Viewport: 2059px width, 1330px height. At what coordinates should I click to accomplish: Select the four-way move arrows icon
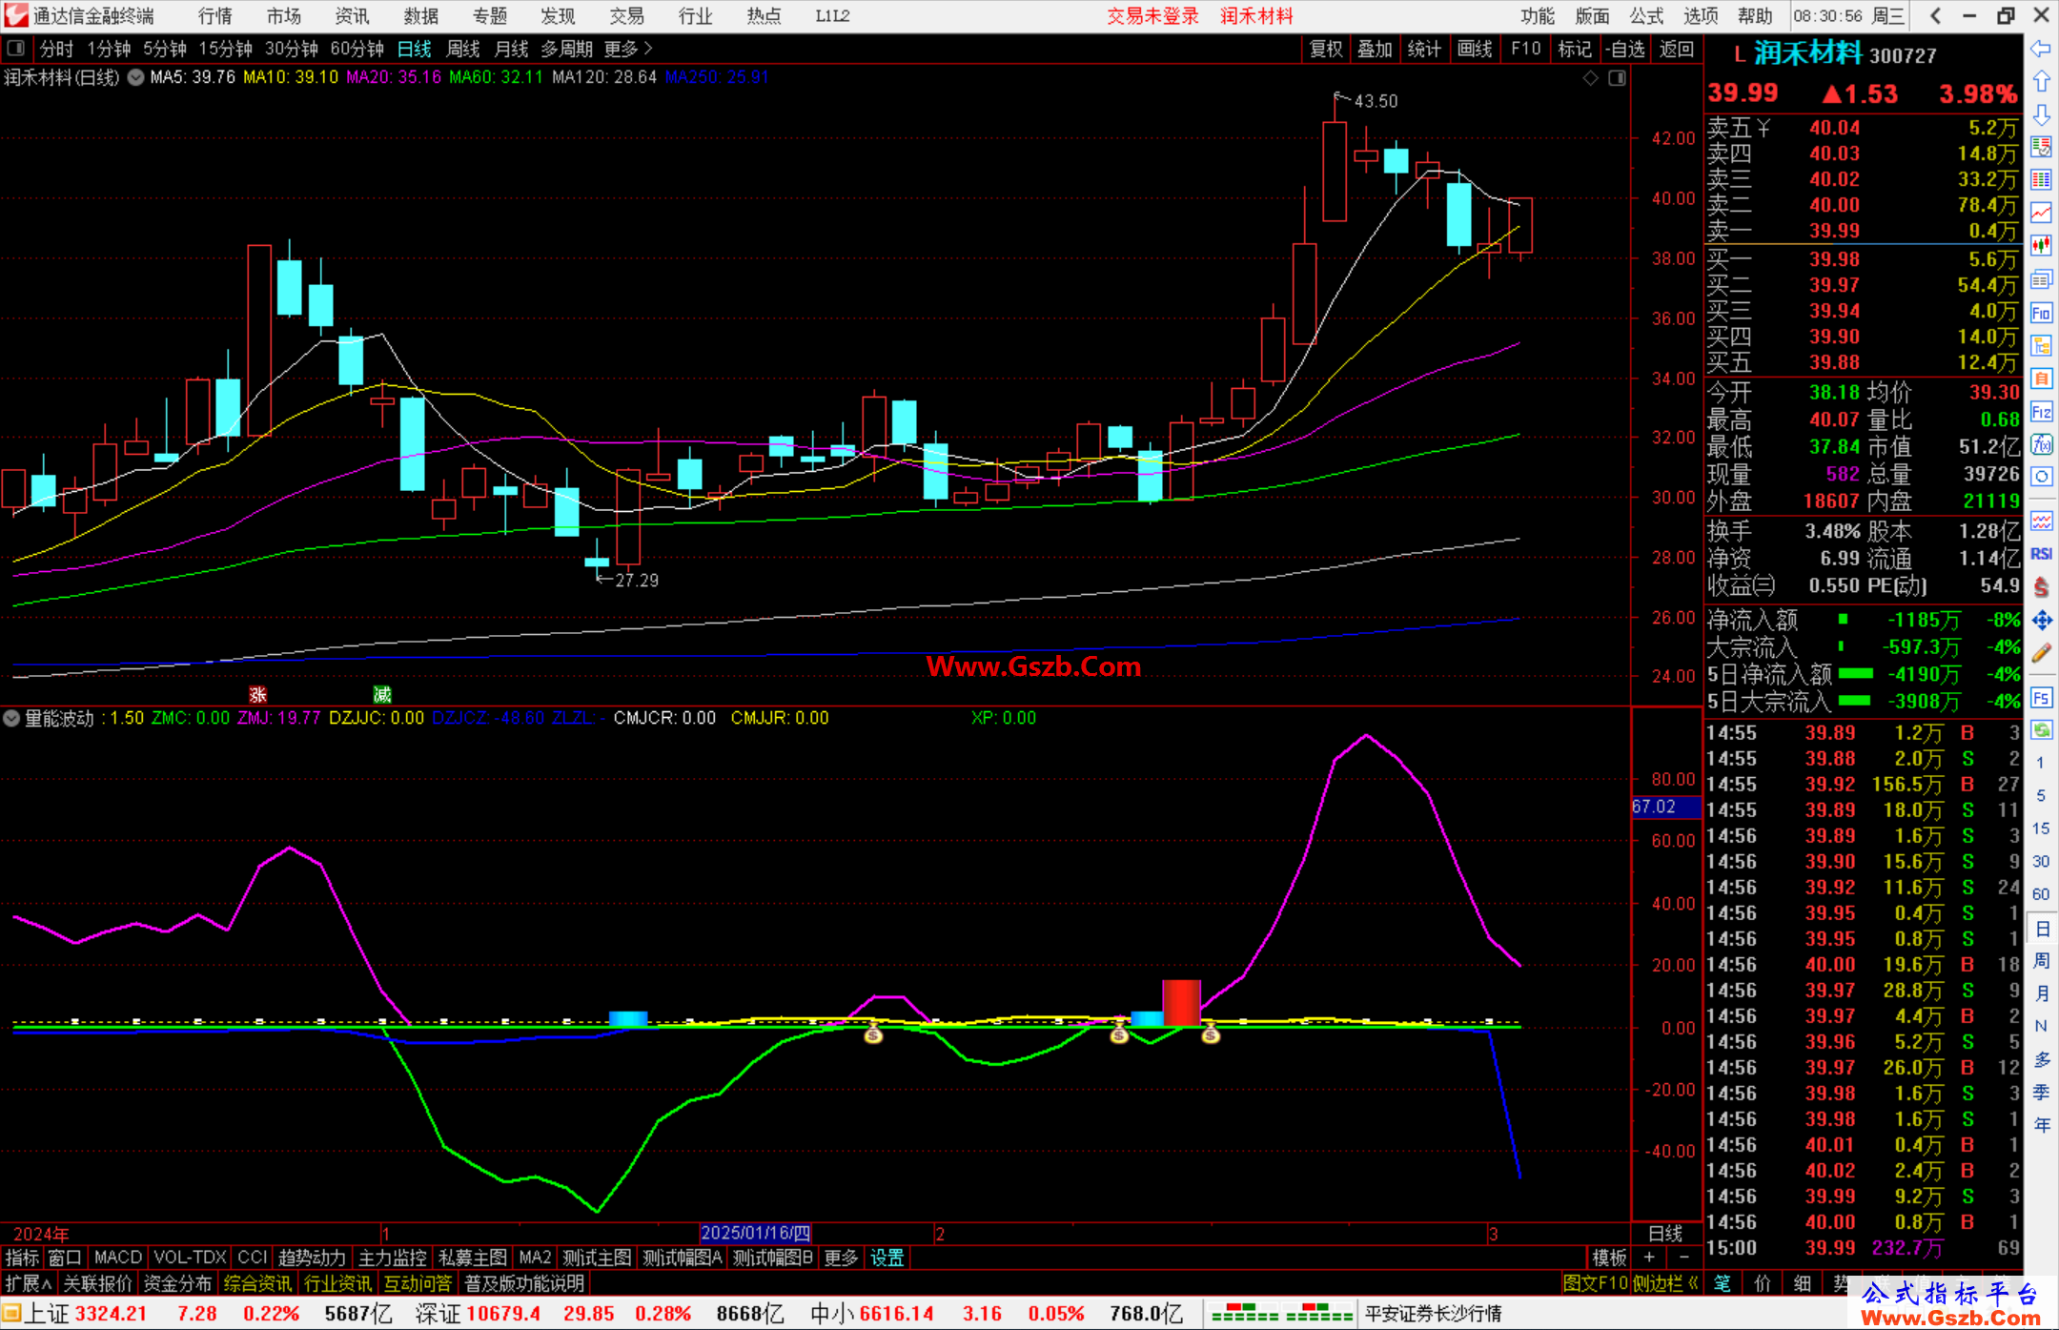[x=2041, y=621]
